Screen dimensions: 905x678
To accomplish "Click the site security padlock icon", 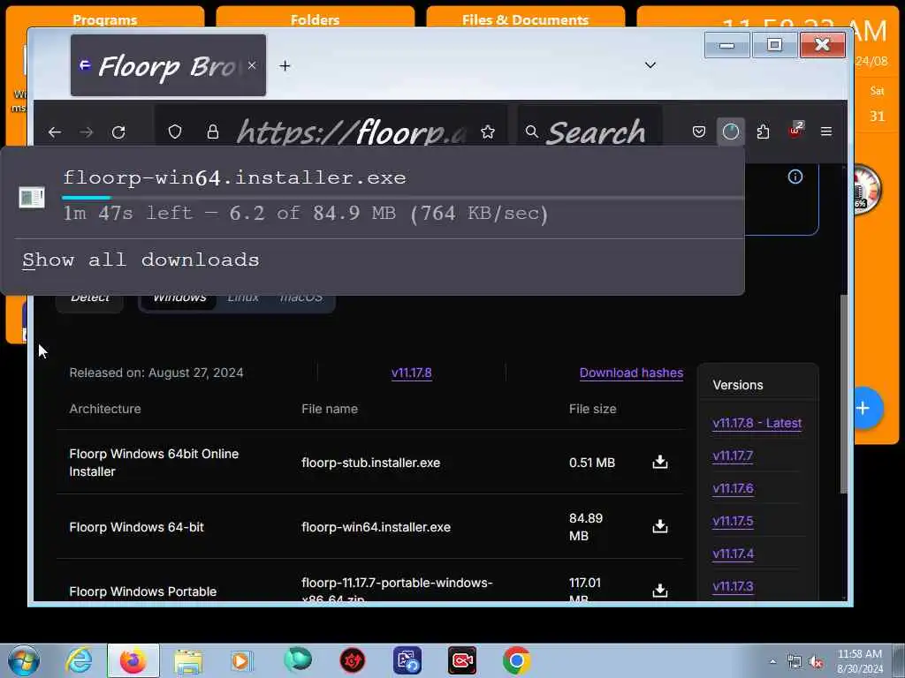I will click(213, 132).
